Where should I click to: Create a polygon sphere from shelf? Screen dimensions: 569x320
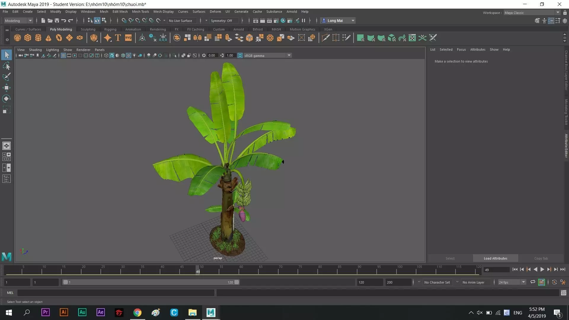coord(17,38)
